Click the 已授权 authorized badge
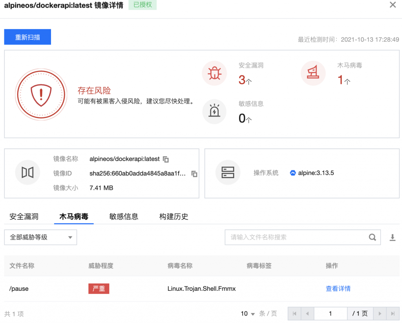Screen dimensions: 402x323 point(143,5)
